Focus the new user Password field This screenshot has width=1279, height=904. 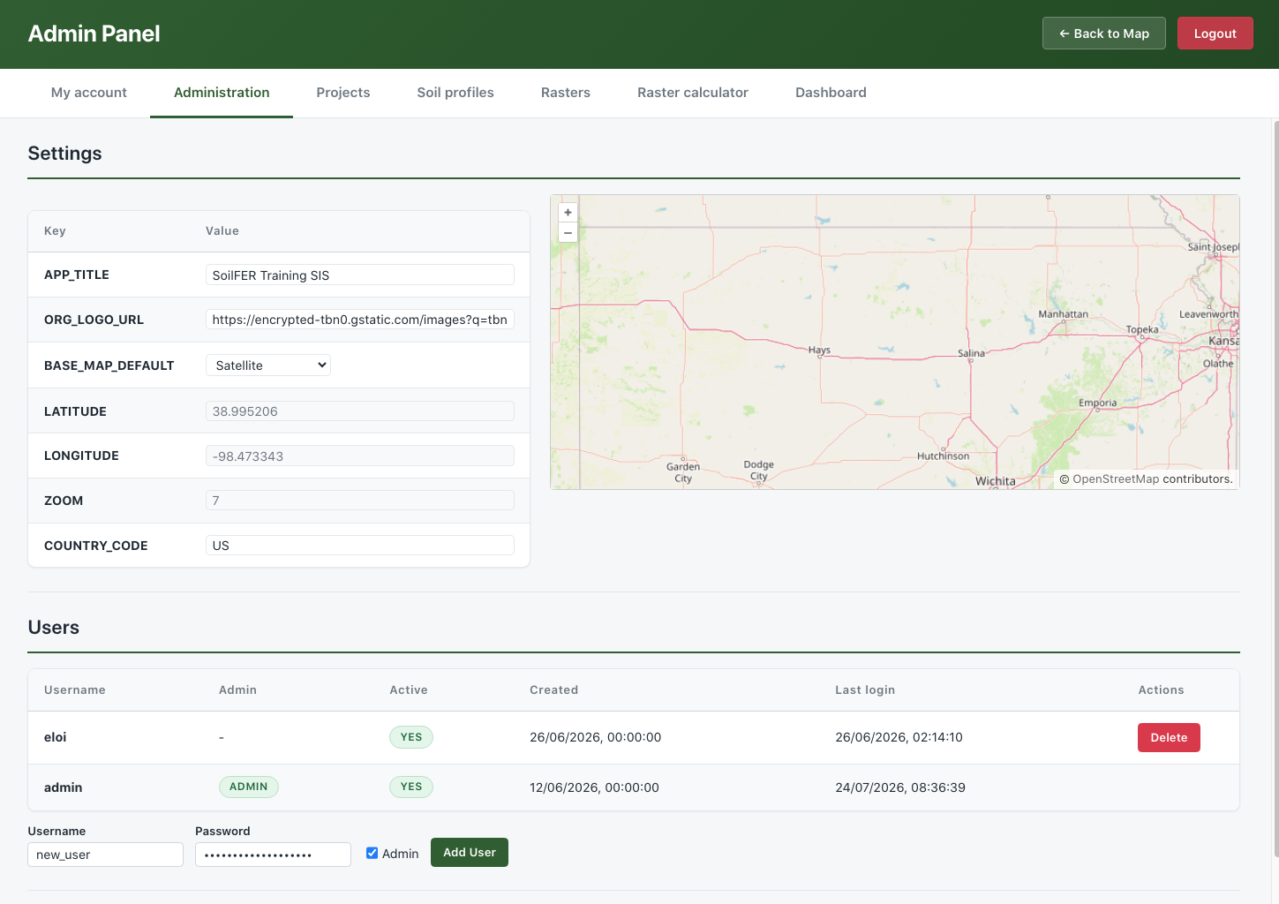(274, 855)
